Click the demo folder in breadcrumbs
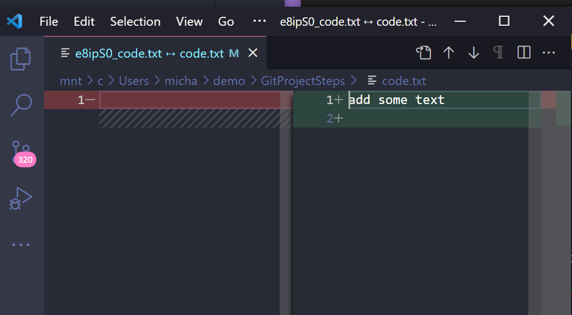Viewport: 572px width, 315px height. pos(229,81)
